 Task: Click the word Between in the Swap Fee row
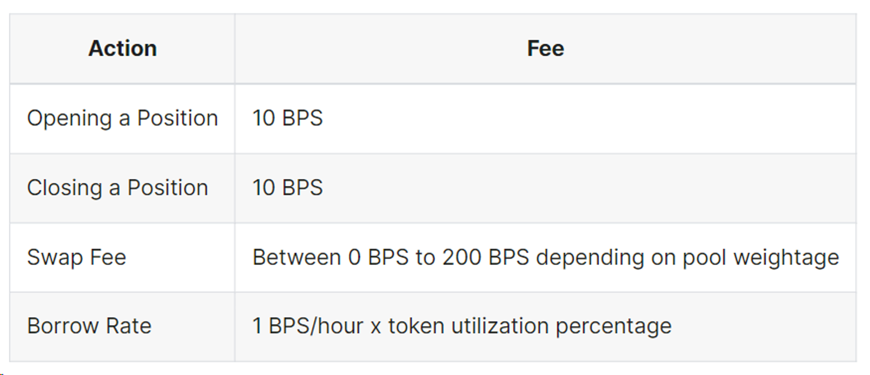(296, 257)
